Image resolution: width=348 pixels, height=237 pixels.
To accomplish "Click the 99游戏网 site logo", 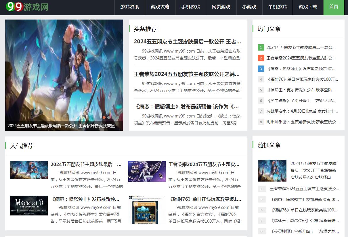I will (27, 7).
